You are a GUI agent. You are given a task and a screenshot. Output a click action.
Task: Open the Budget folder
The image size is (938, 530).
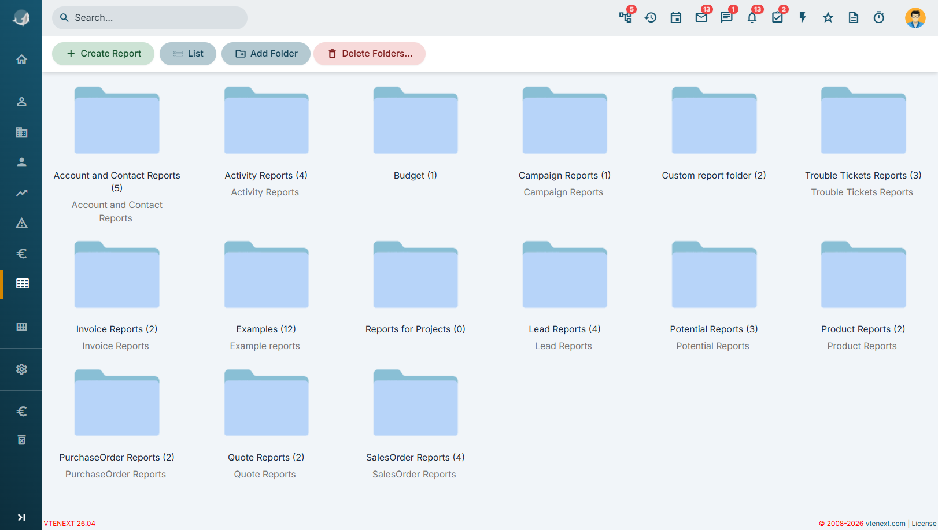point(415,120)
